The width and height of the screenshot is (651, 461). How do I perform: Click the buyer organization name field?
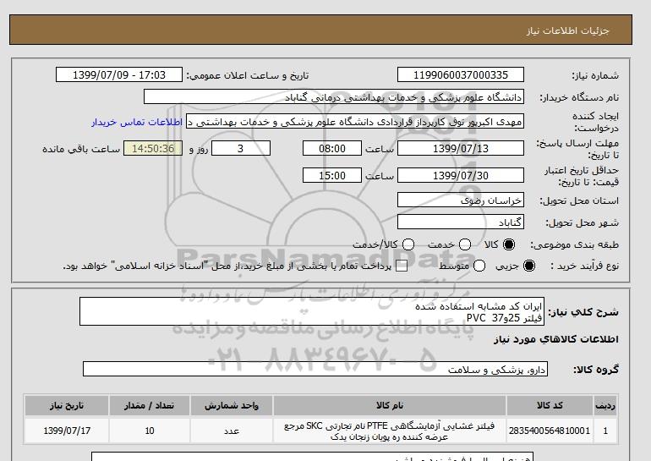[334, 96]
